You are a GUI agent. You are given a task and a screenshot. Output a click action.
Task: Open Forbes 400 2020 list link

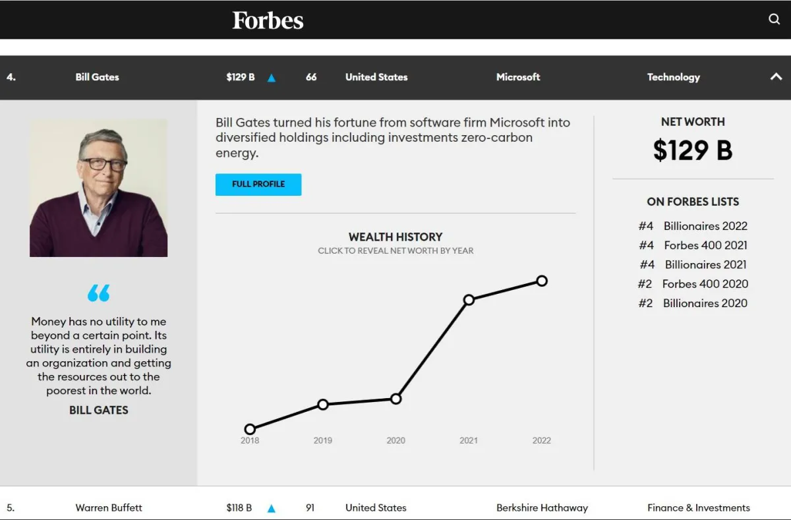[705, 284]
